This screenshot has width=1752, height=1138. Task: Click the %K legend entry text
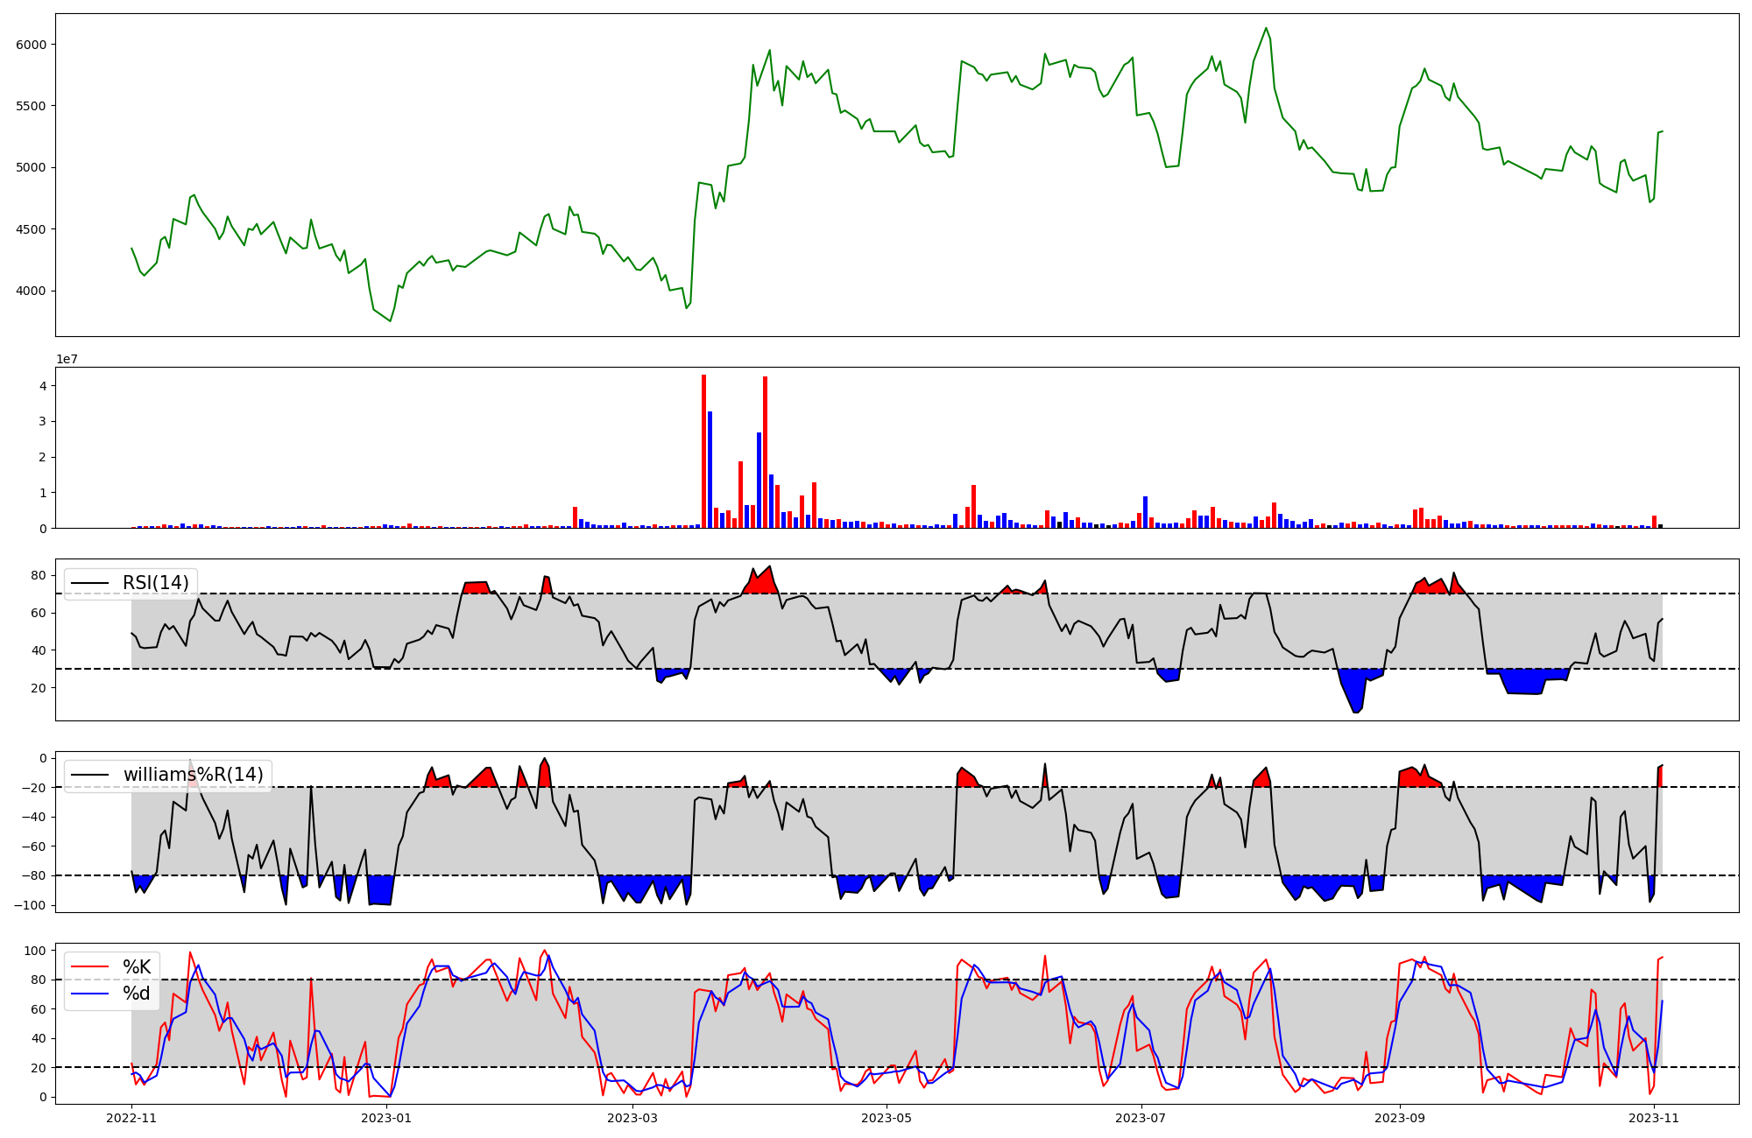click(137, 967)
